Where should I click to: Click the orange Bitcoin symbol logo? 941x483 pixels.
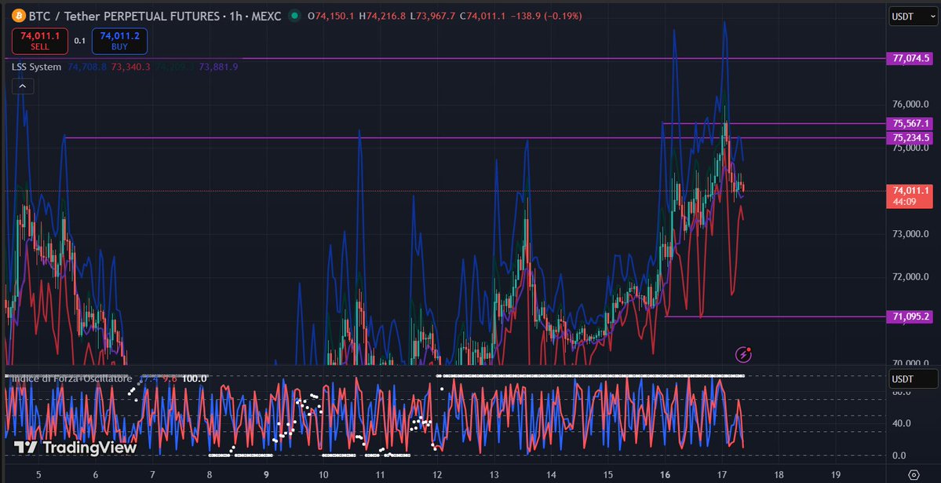pyautogui.click(x=19, y=16)
